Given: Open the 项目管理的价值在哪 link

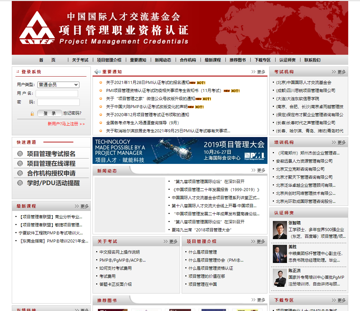Looking at the screenshot, I should (x=207, y=276).
